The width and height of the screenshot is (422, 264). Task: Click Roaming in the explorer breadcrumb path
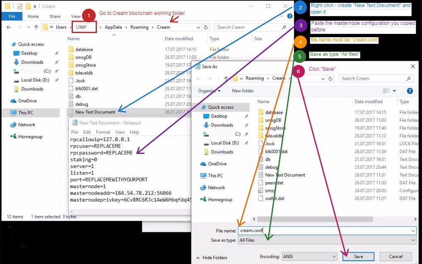pyautogui.click(x=140, y=27)
